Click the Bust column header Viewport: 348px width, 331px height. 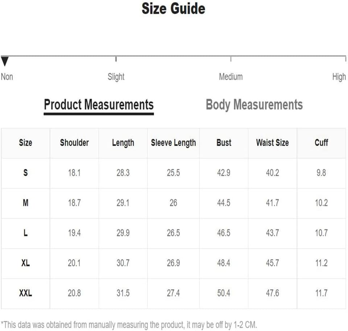(224, 142)
